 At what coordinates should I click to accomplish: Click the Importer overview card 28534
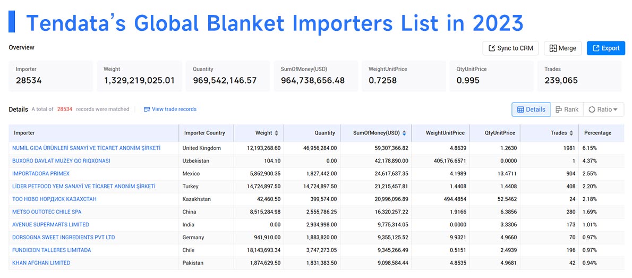click(51, 76)
